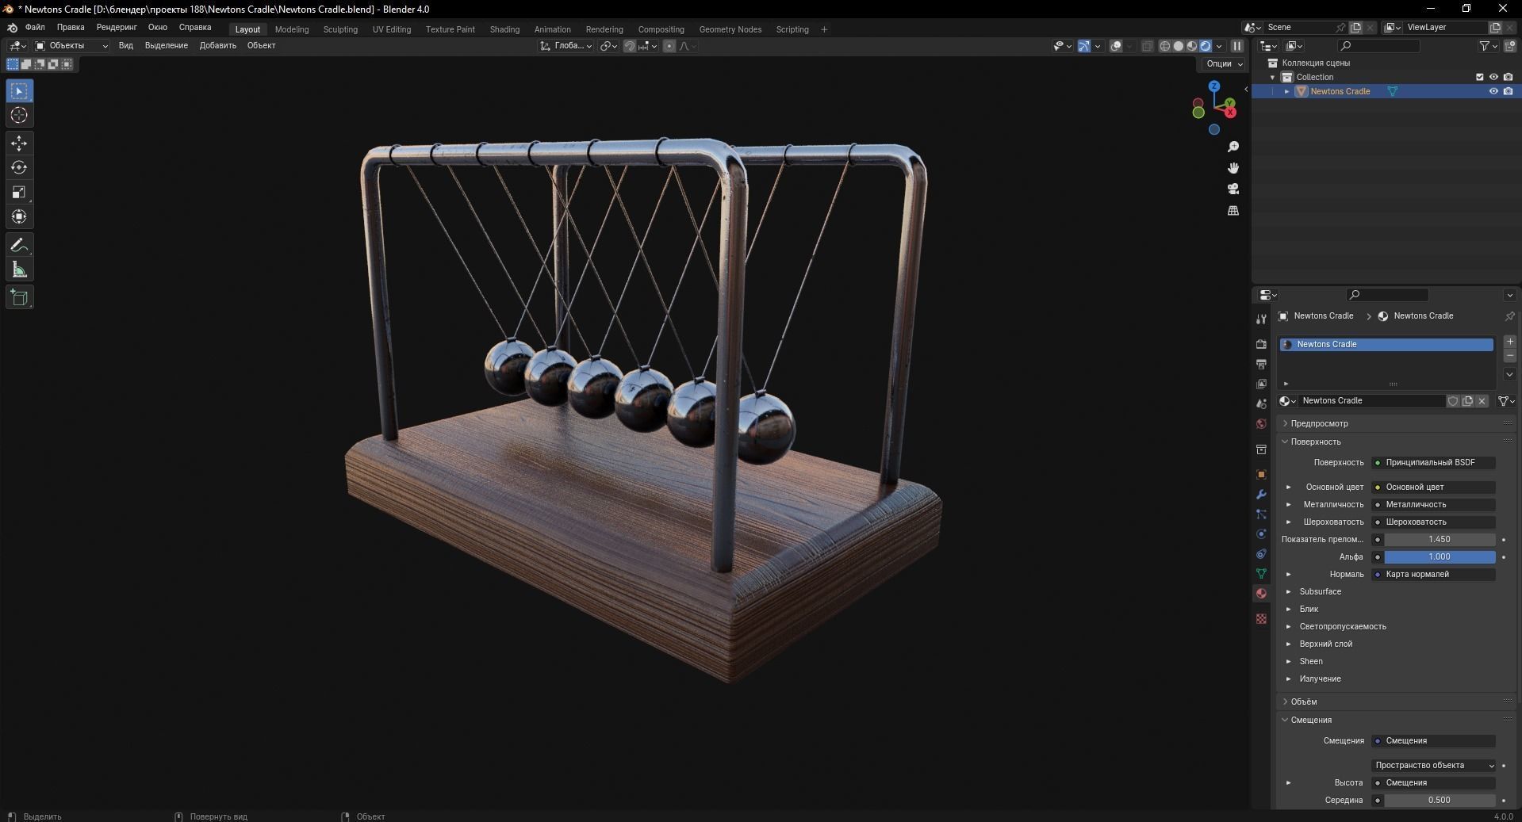
Task: Click the Normal Map input button
Action: click(1434, 574)
